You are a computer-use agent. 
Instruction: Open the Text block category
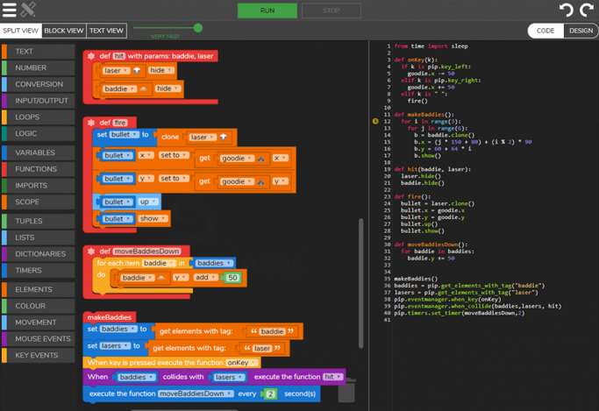coord(39,51)
